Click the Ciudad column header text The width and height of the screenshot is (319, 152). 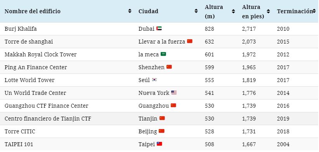(148, 11)
